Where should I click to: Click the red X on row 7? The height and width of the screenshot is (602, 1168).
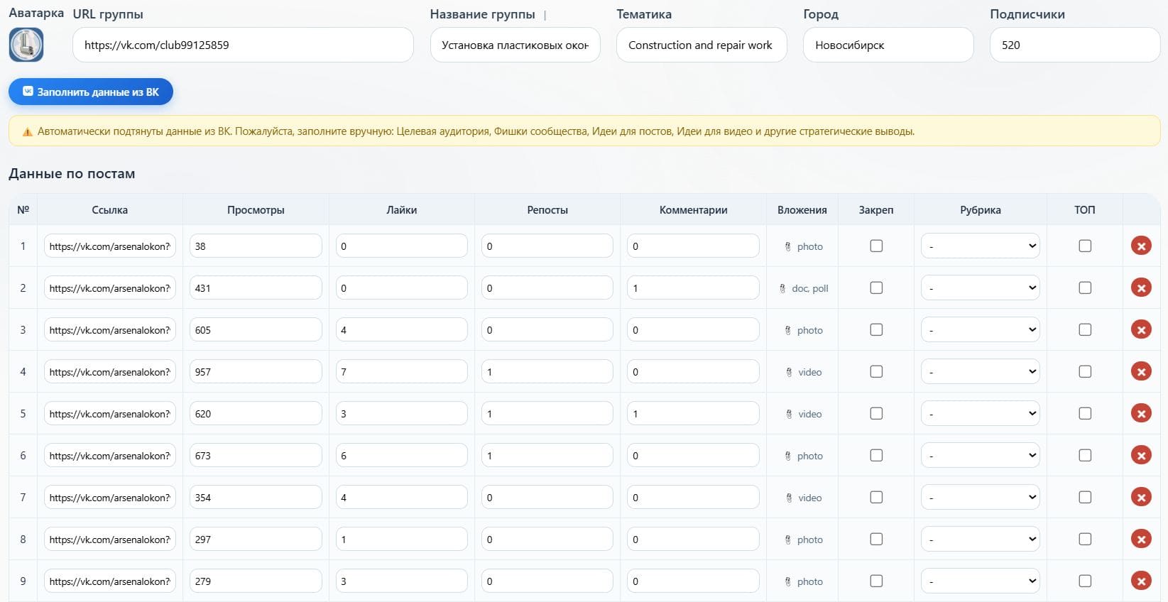(1141, 498)
